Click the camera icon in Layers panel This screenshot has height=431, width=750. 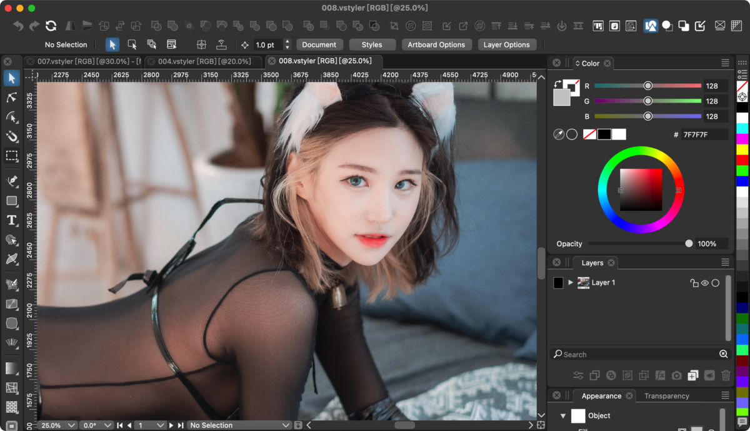(x=676, y=375)
